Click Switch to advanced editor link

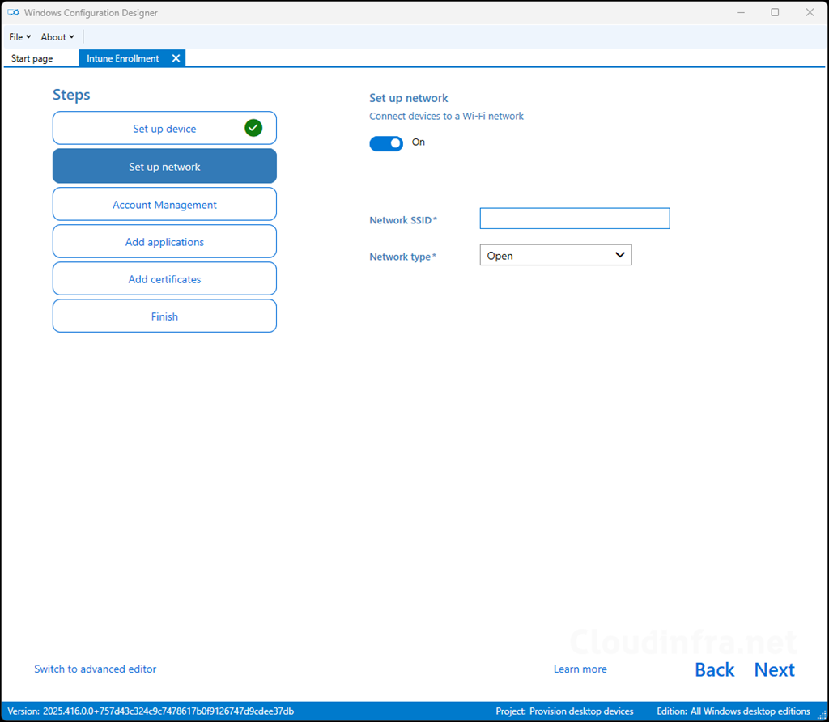click(x=96, y=669)
